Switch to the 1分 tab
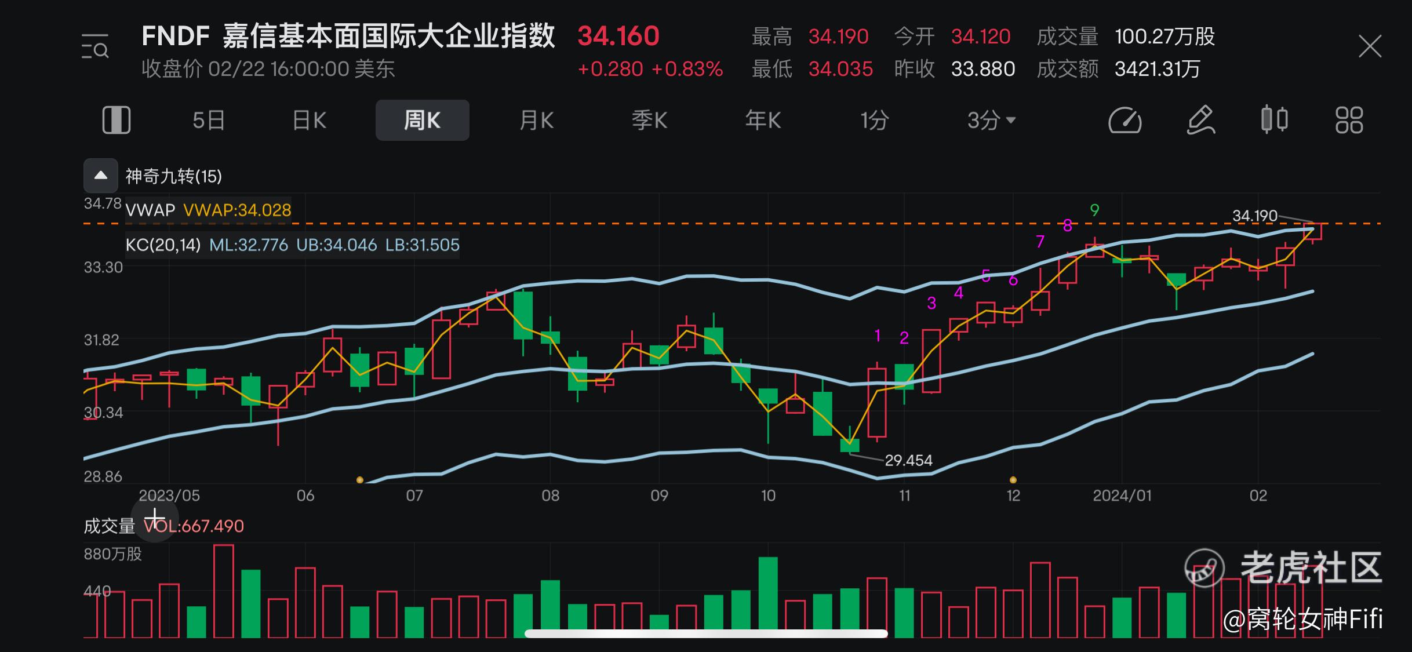 tap(874, 121)
